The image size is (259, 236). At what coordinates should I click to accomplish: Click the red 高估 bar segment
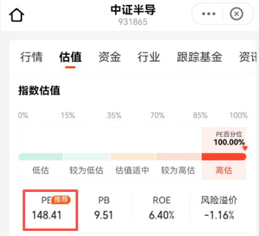[x=224, y=157]
